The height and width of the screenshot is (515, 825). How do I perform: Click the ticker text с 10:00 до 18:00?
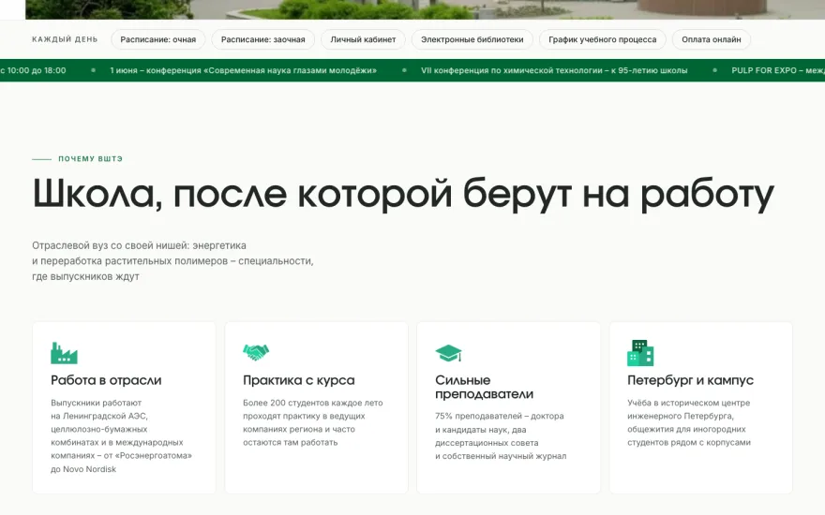coord(33,70)
